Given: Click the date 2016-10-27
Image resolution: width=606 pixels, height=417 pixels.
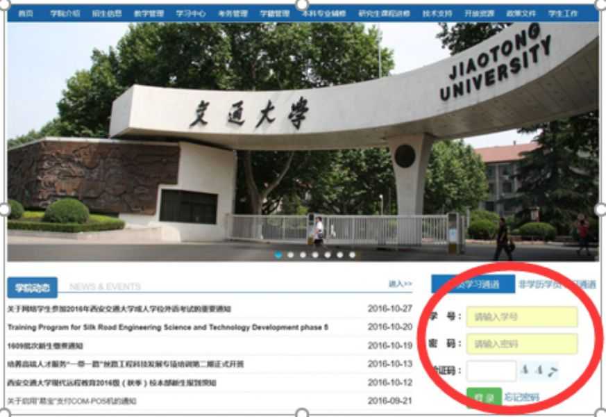Looking at the screenshot, I should pyautogui.click(x=390, y=309).
